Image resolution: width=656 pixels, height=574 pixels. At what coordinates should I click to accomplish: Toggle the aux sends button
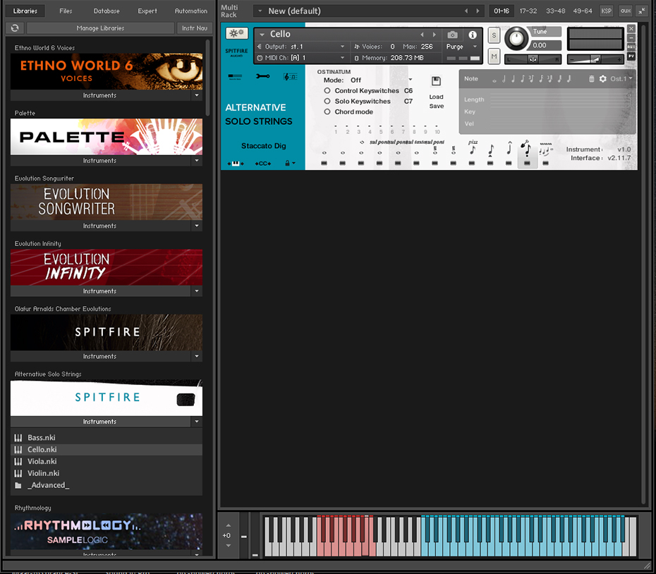pos(626,11)
